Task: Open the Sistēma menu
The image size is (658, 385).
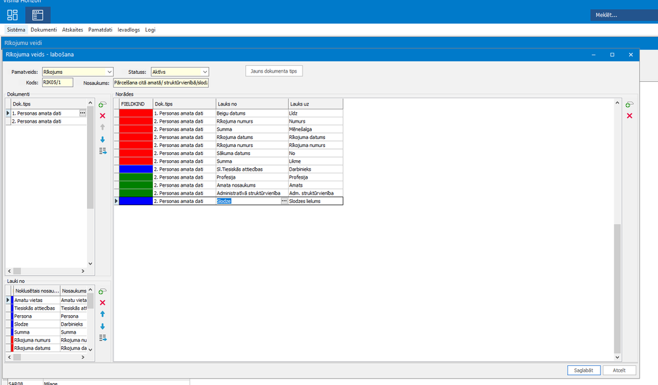Action: [x=16, y=30]
